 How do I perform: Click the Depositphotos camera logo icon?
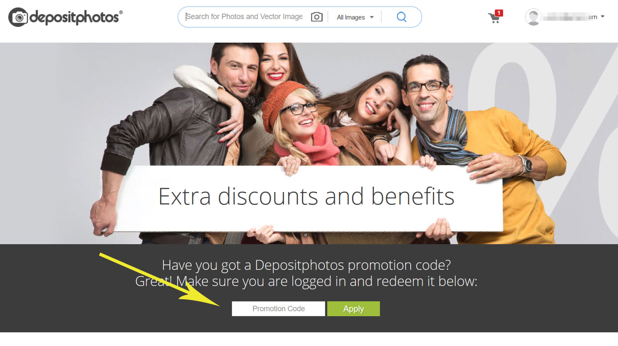coord(18,17)
